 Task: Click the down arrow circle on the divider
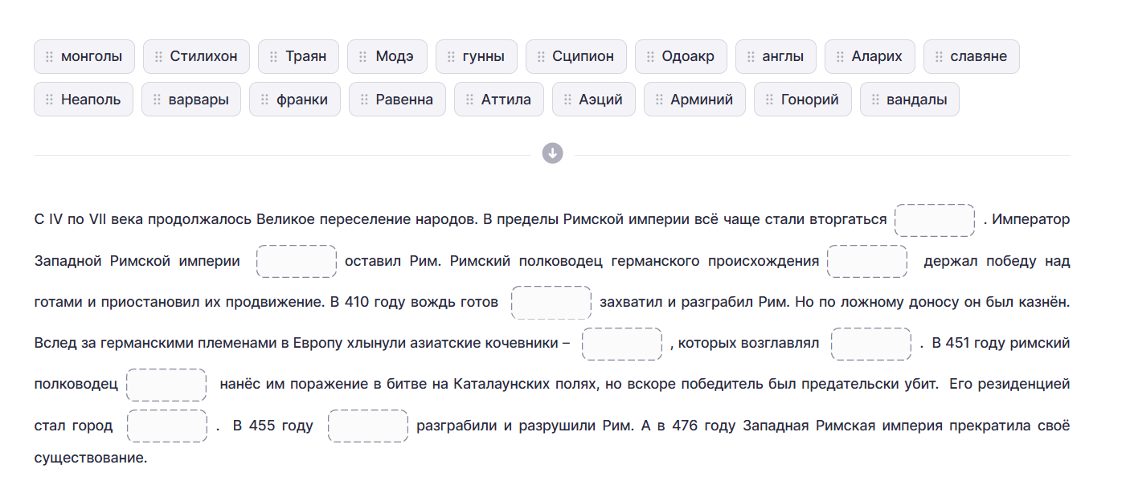tap(552, 153)
